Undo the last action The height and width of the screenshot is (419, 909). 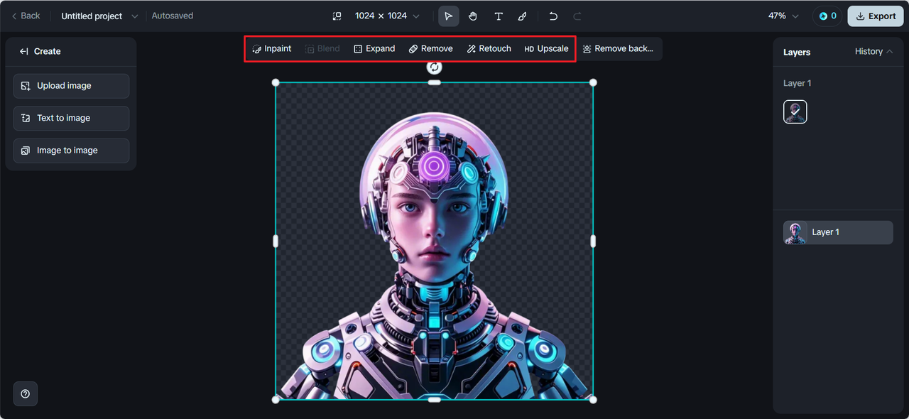coord(553,16)
